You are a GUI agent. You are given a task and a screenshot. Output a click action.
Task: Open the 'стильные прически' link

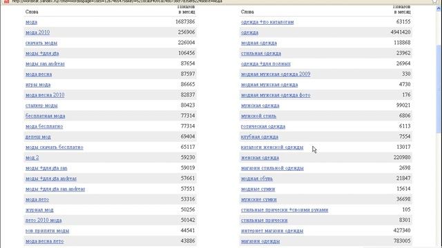tap(264, 220)
